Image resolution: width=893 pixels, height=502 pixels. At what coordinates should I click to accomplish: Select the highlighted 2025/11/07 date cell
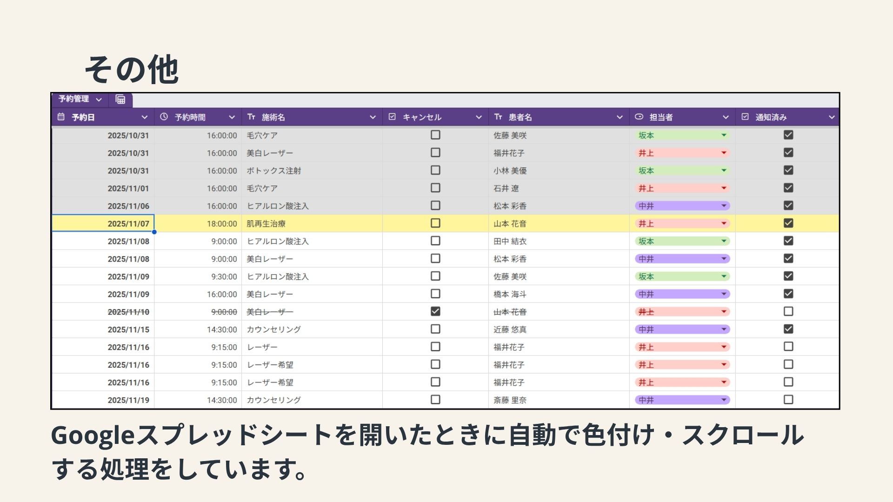[103, 224]
